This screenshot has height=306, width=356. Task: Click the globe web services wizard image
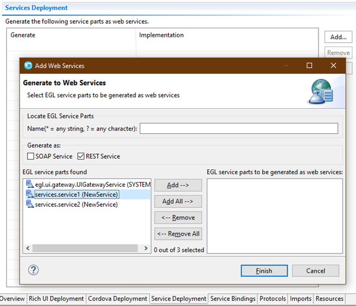pos(321,92)
